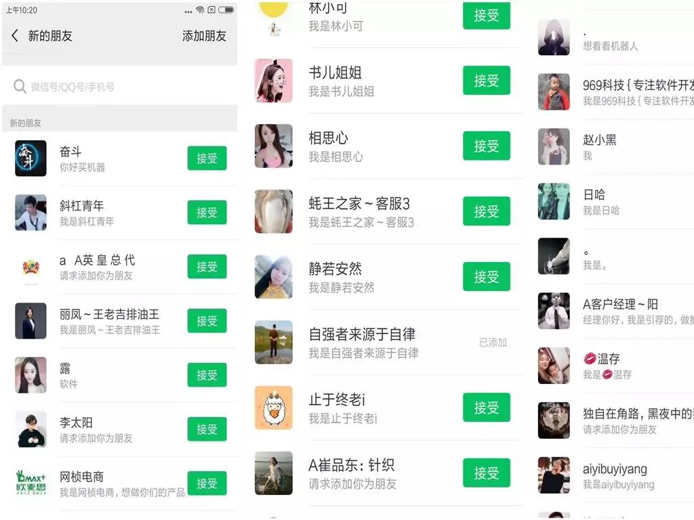Accept request from 丽凤~王老吉排油王

[x=207, y=321]
